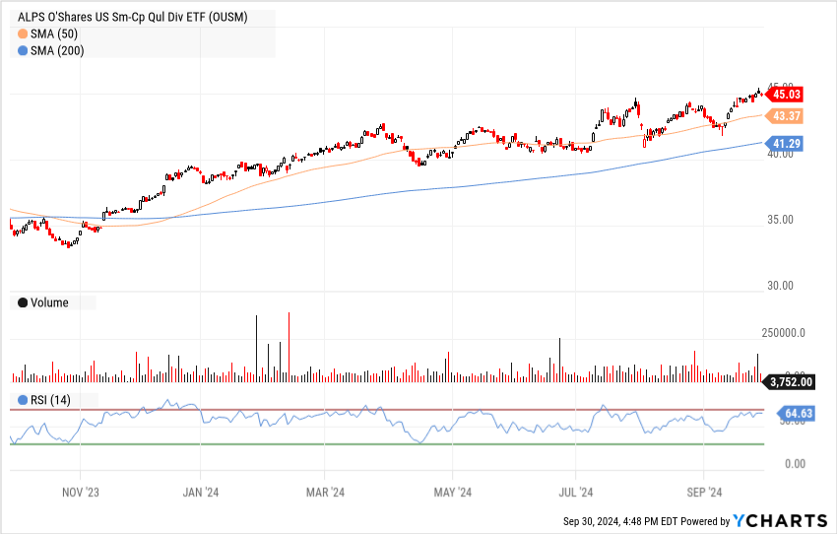Click the blue SMA (200) legend dot
This screenshot has width=837, height=534.
(x=23, y=51)
